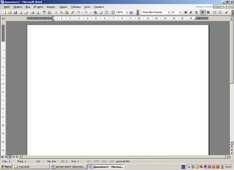Toggle underline formatting Ч button
234x170 pixels.
tap(196, 13)
